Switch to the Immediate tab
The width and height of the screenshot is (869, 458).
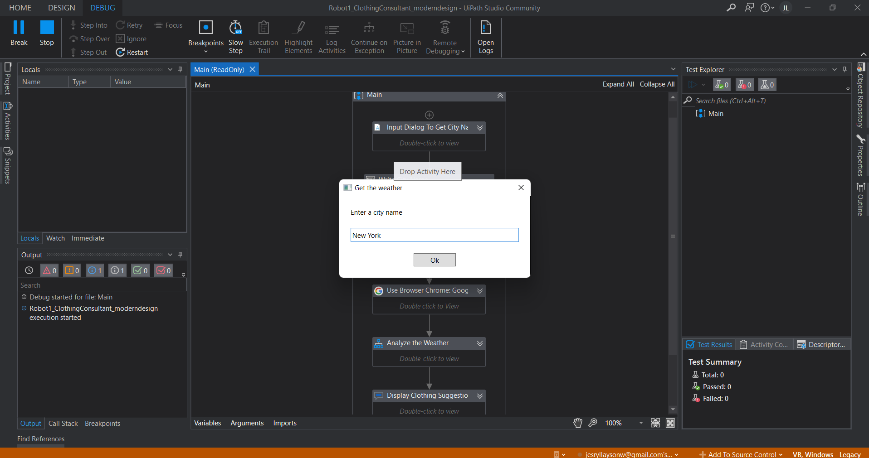tap(88, 238)
